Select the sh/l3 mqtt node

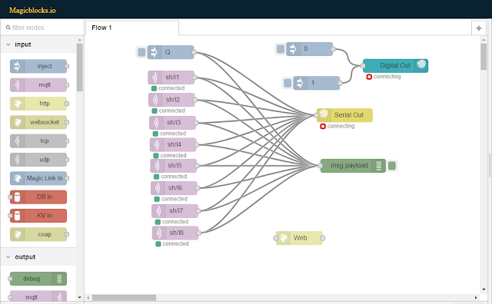pos(172,123)
